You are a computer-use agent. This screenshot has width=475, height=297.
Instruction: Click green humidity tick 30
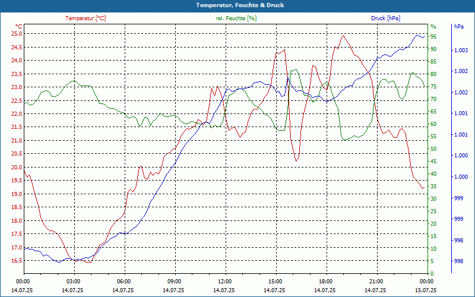(433, 198)
